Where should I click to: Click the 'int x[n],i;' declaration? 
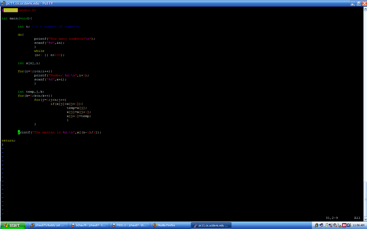click(x=29, y=63)
